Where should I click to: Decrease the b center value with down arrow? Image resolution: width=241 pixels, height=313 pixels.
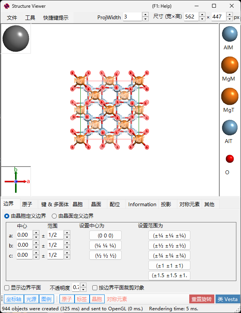pos(36,247)
